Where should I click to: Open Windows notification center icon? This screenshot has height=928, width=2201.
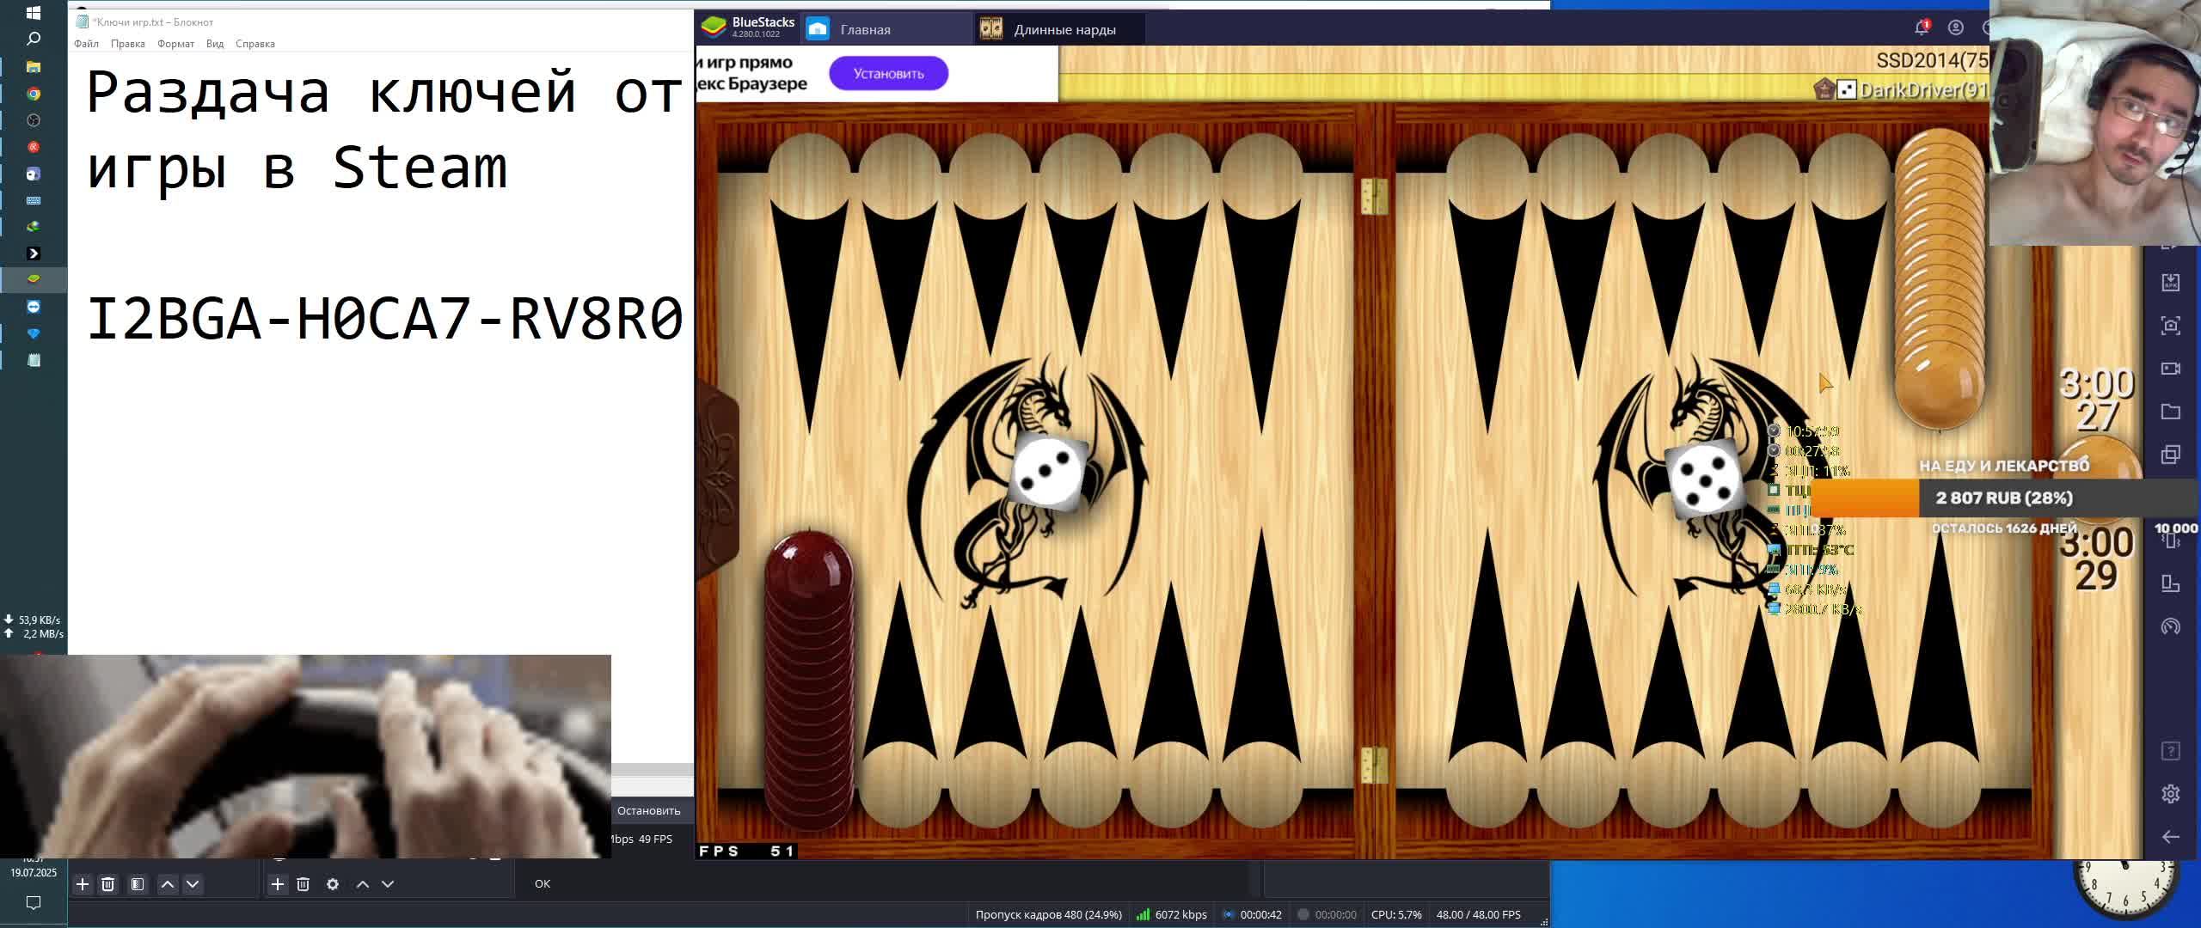[34, 902]
